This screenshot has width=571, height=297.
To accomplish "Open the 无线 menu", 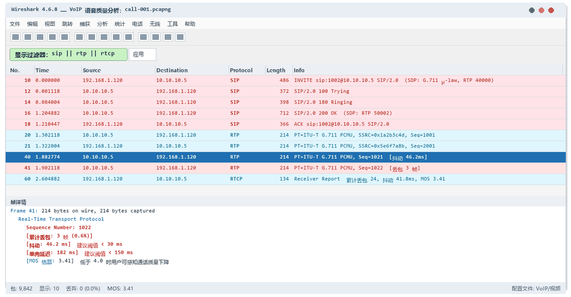I will pos(155,24).
